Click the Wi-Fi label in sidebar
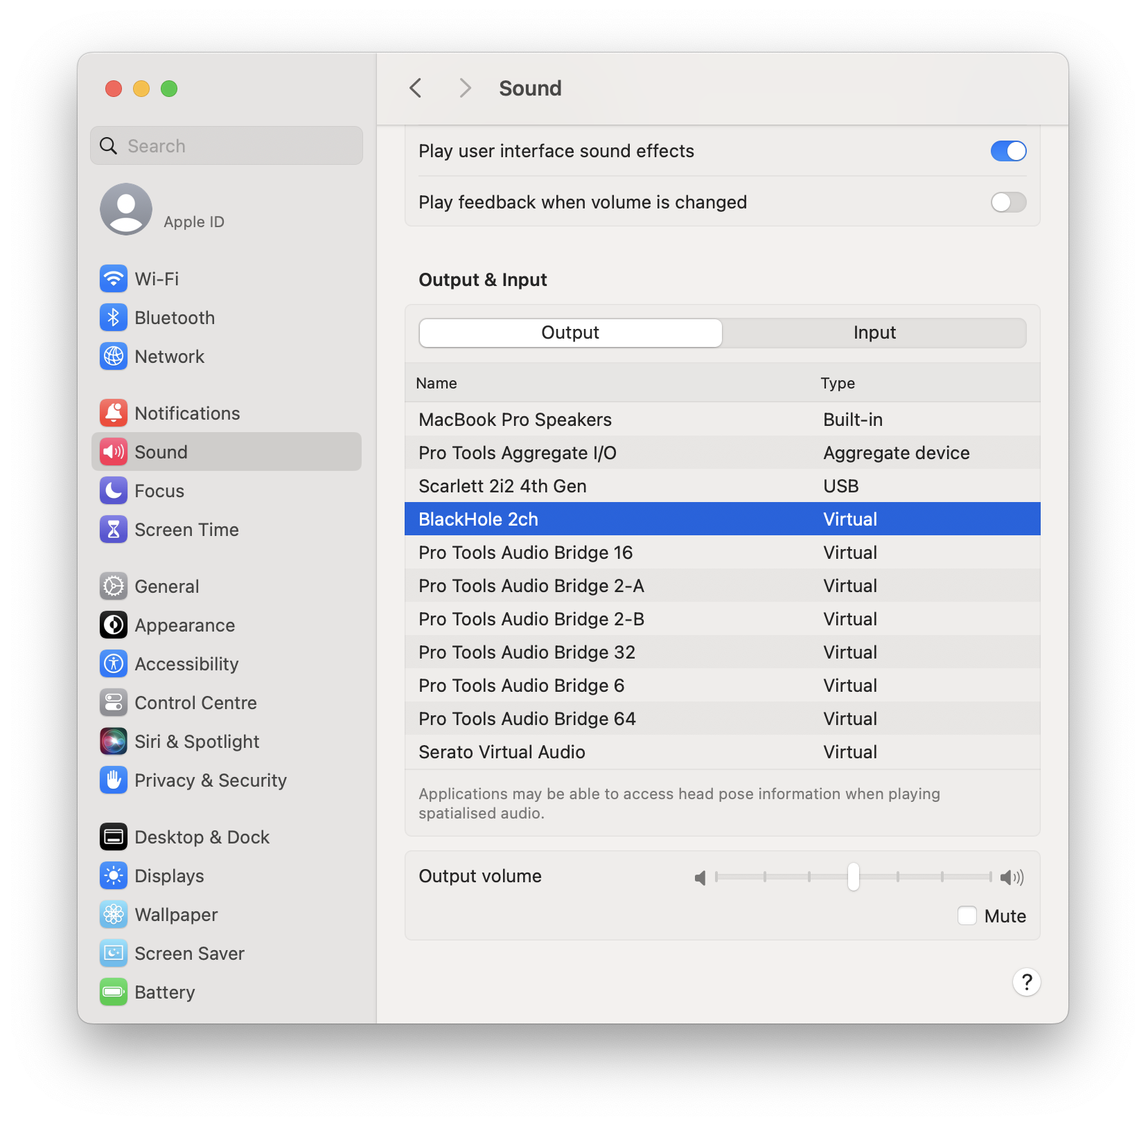 157,279
